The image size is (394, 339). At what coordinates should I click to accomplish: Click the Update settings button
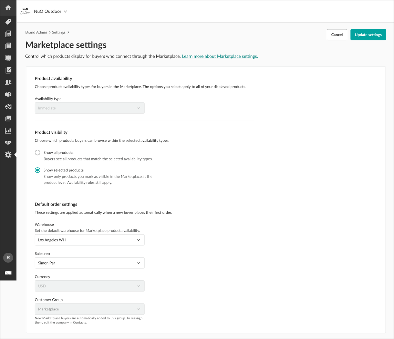(368, 35)
